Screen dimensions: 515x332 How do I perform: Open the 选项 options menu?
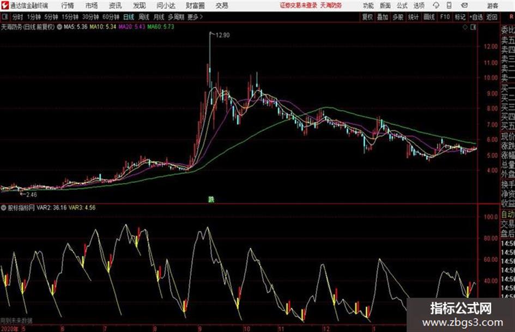[x=419, y=5]
